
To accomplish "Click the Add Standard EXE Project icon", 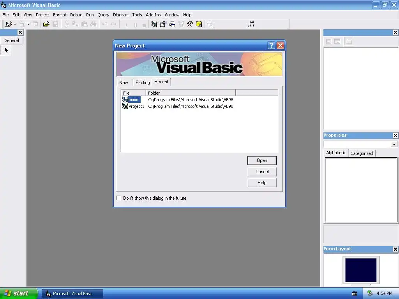I will 9,24.
